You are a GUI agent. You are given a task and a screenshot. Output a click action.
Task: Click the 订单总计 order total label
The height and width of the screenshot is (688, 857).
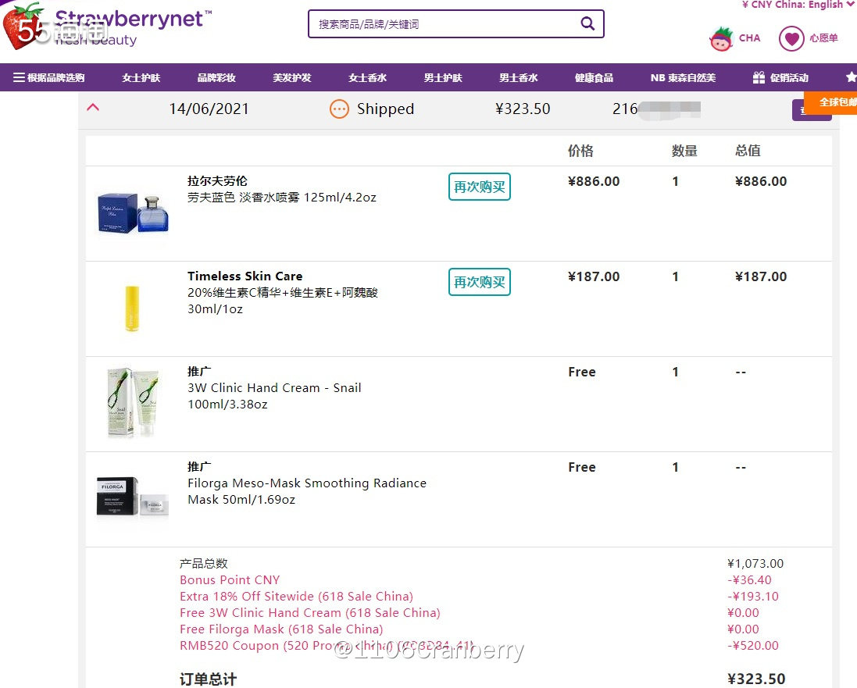click(x=209, y=679)
